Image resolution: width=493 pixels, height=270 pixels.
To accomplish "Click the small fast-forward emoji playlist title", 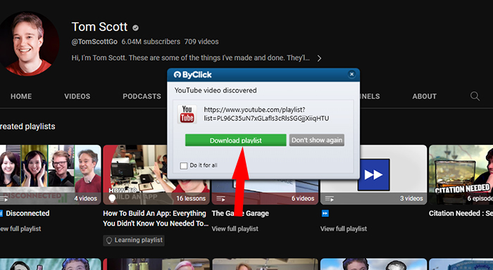I will [325, 214].
